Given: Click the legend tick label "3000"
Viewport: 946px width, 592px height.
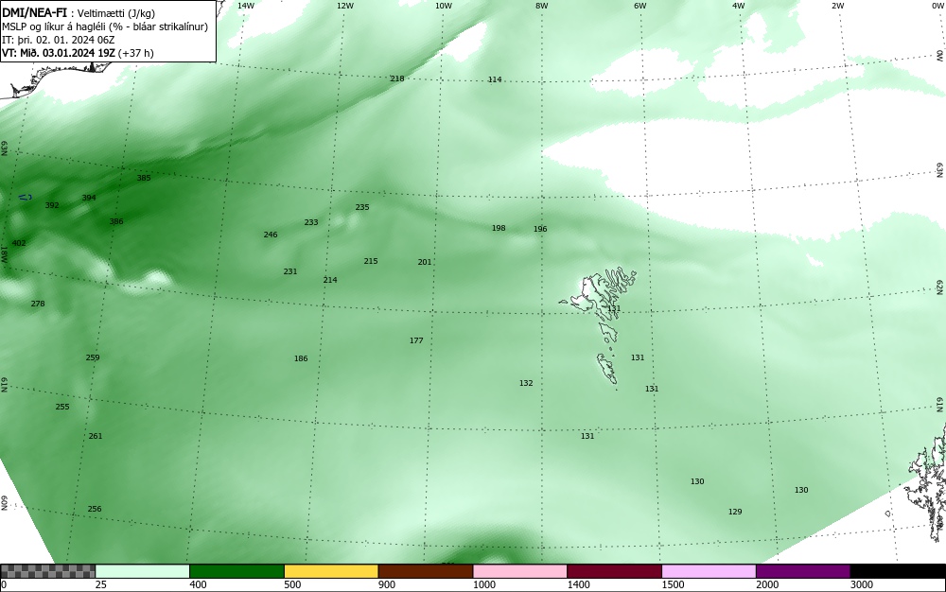Looking at the screenshot, I should point(862,584).
